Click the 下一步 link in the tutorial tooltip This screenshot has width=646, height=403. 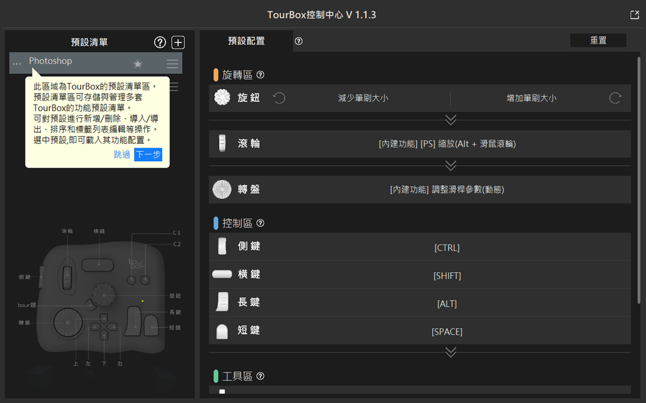point(148,154)
